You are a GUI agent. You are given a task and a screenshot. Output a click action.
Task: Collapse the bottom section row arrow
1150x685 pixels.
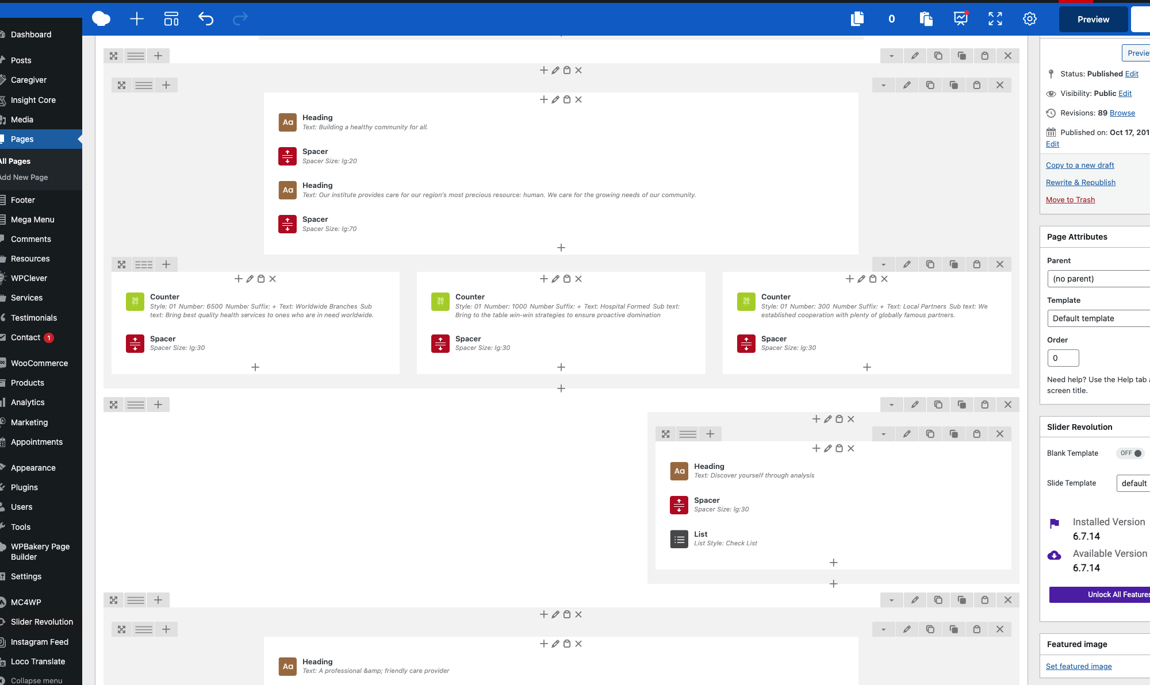point(892,600)
